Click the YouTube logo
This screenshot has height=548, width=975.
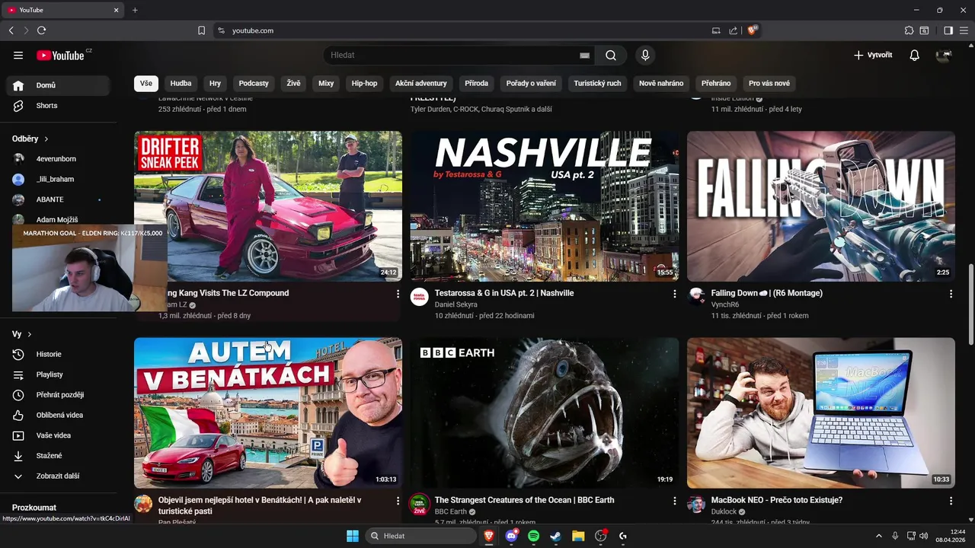point(60,55)
